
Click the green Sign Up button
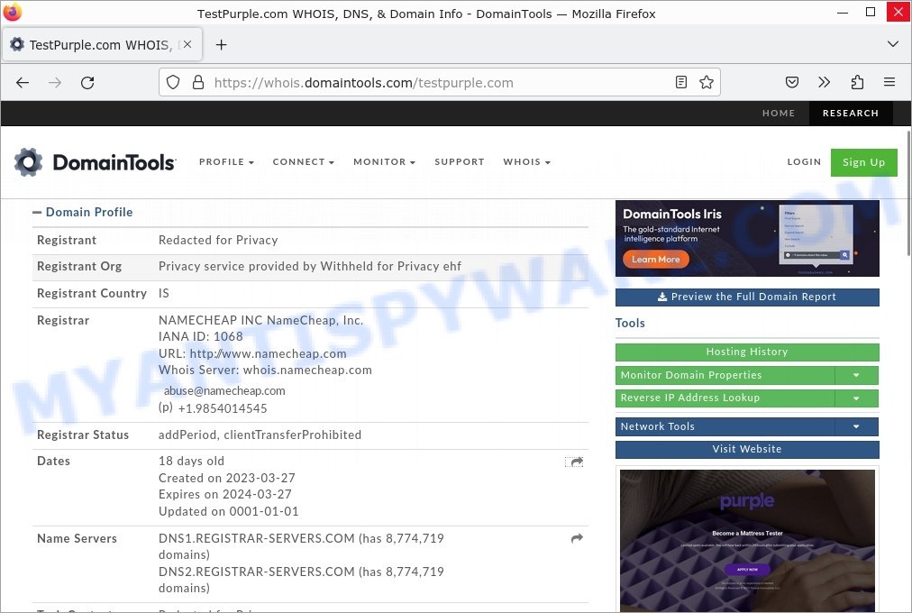pos(863,162)
